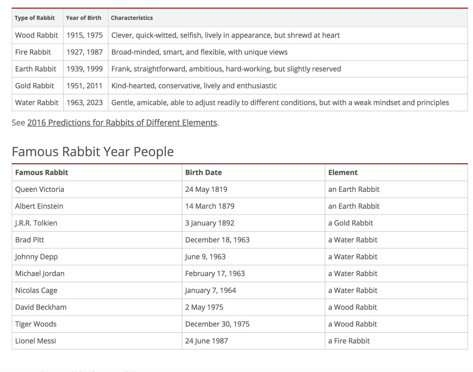
Task: Click 'a Water Rabbit' in Johnny Depp's row
Action: pyautogui.click(x=353, y=257)
